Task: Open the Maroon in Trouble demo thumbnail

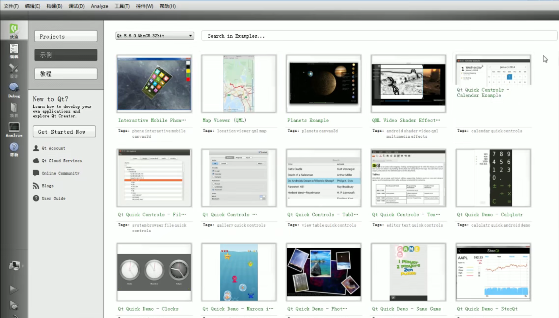Action: point(239,272)
